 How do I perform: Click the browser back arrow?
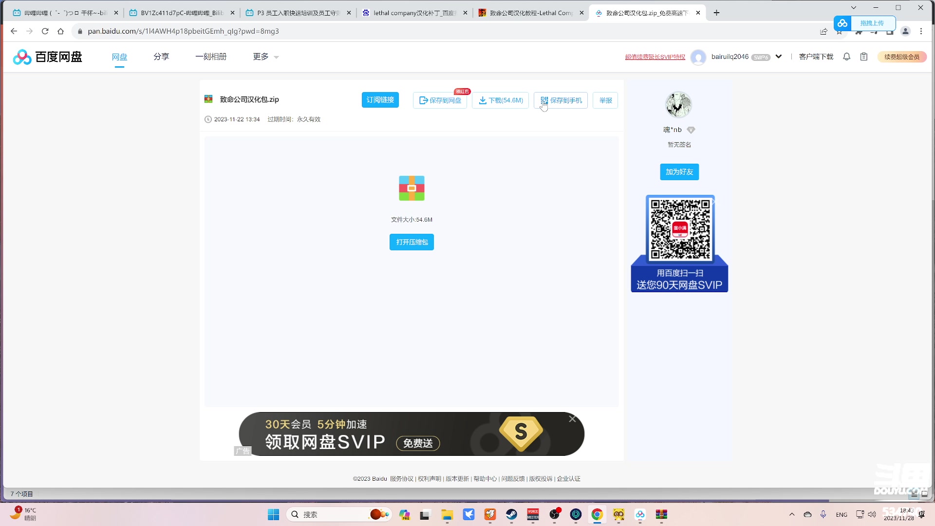(x=14, y=31)
